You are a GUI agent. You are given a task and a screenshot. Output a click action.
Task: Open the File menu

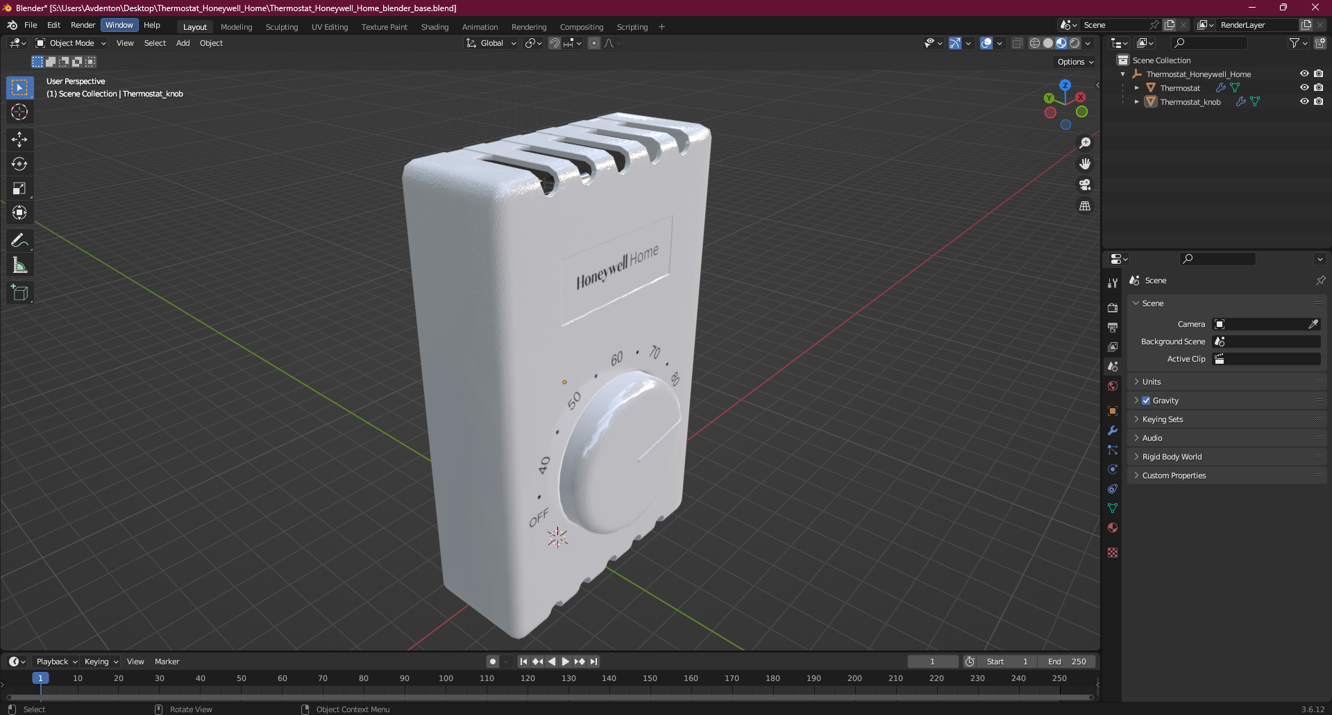[31, 25]
